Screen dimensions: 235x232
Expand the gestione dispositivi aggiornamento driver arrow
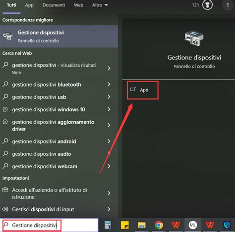pyautogui.click(x=109, y=125)
